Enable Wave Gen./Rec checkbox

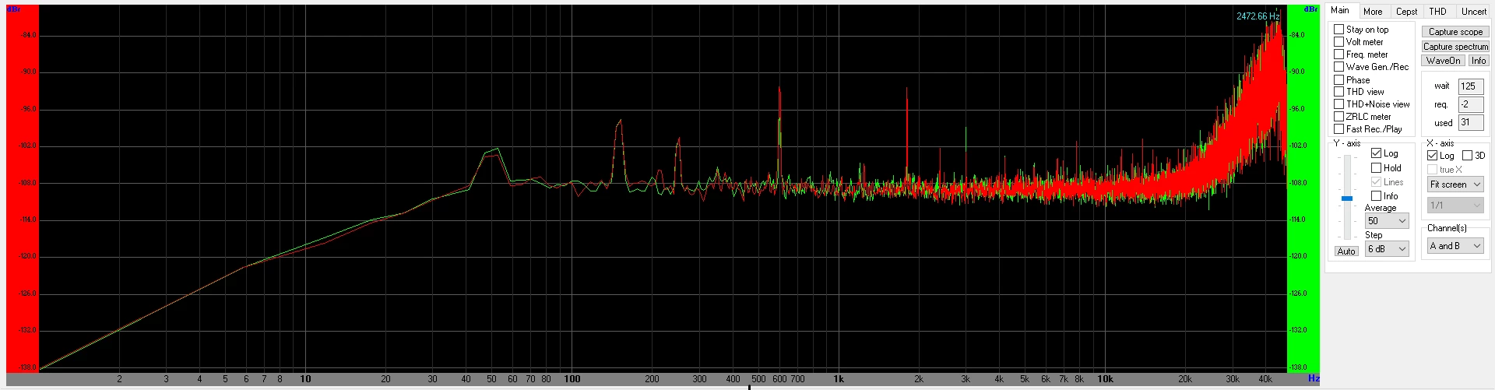[x=1339, y=67]
